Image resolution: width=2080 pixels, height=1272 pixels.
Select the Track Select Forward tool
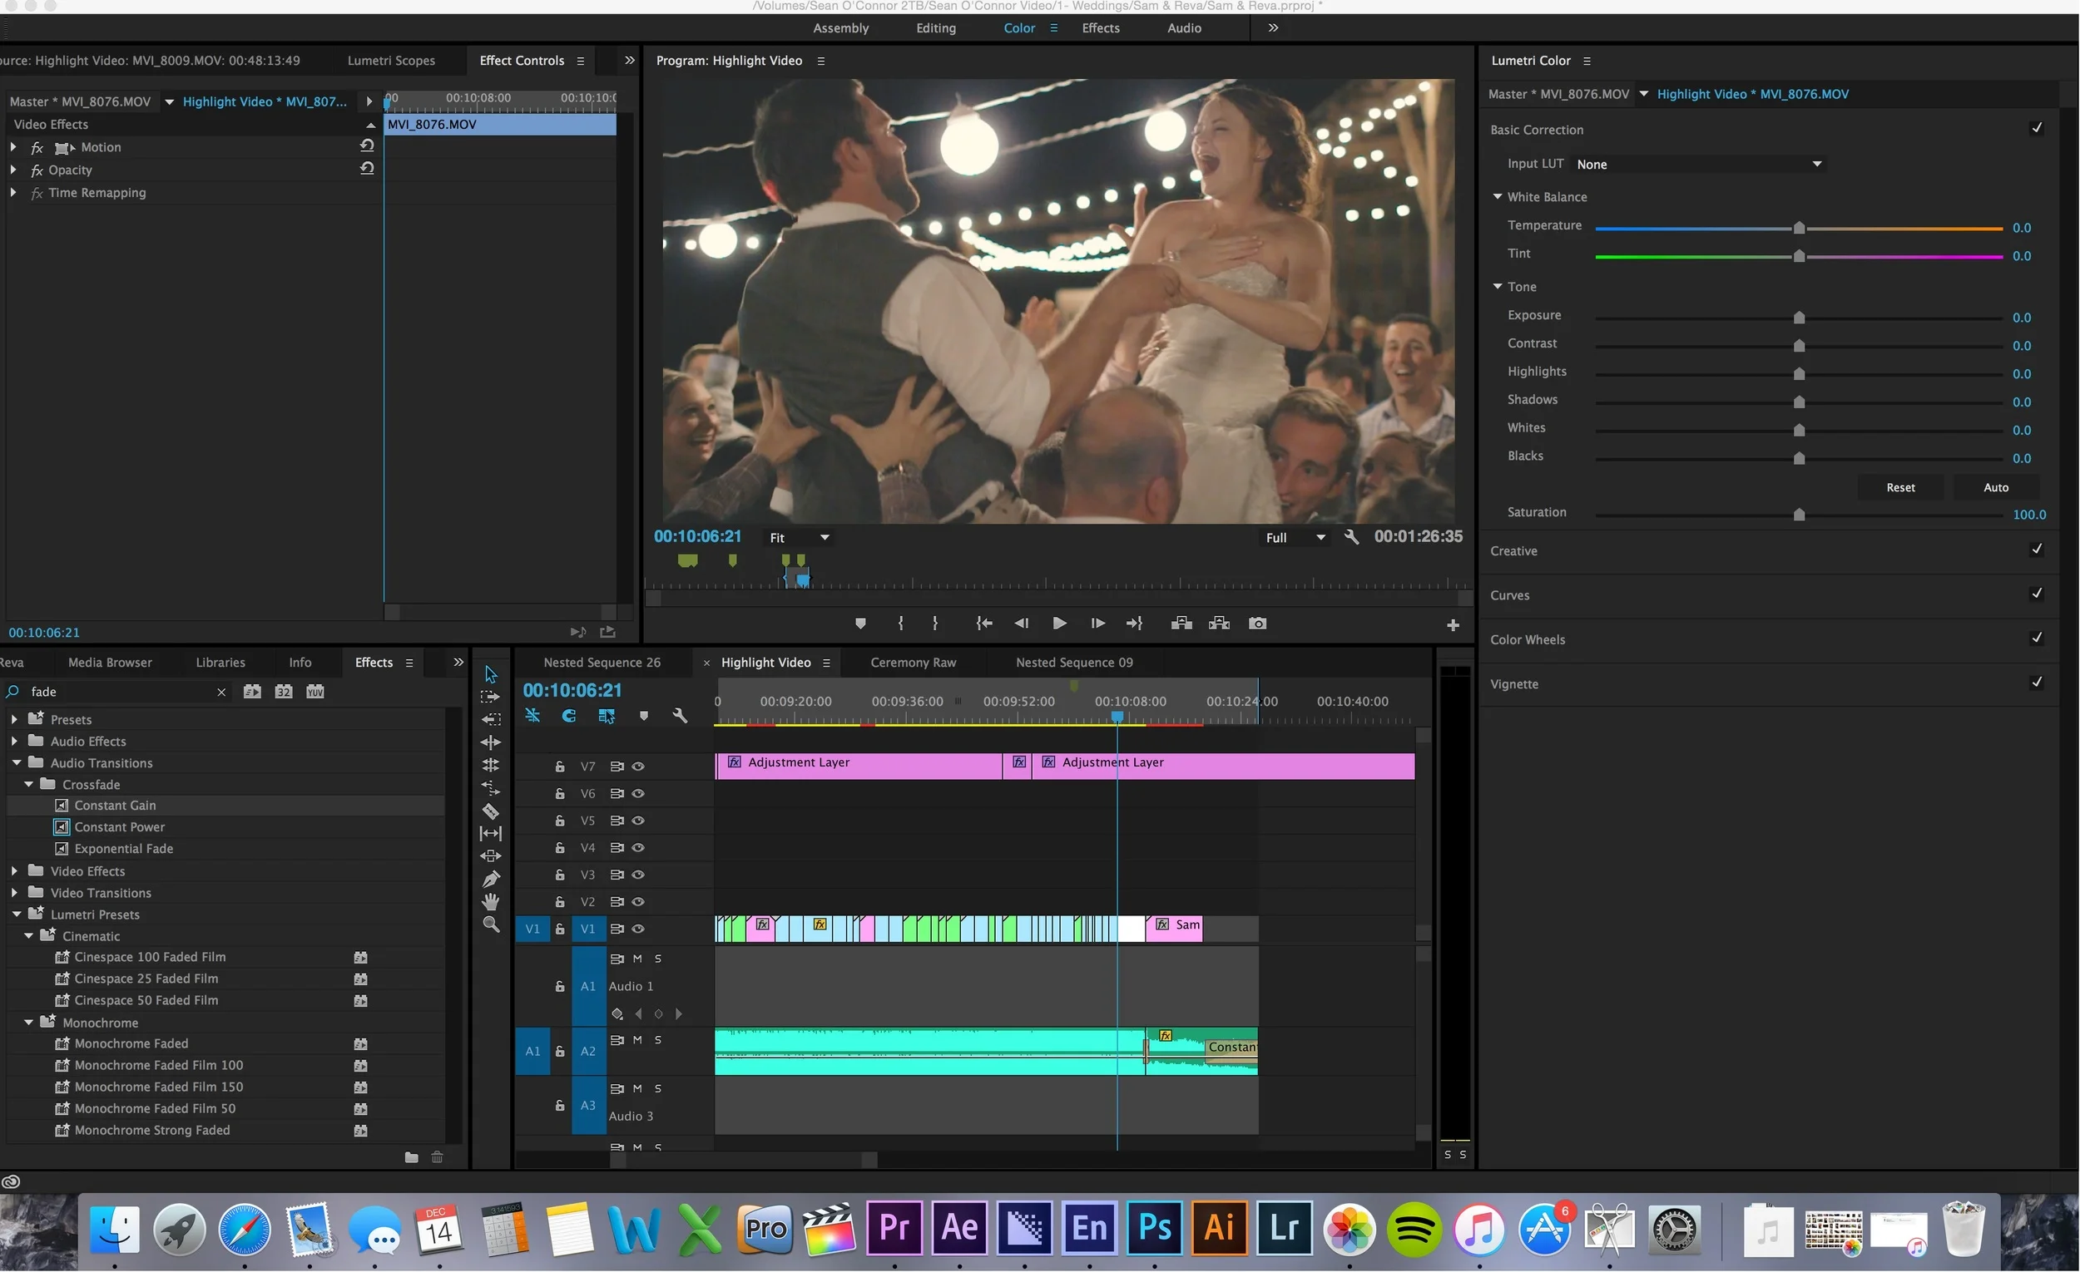coord(490,696)
